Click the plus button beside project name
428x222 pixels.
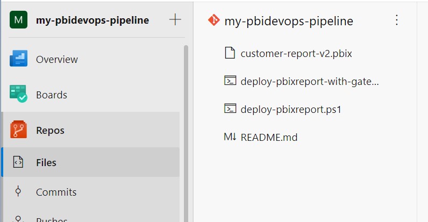pos(175,20)
